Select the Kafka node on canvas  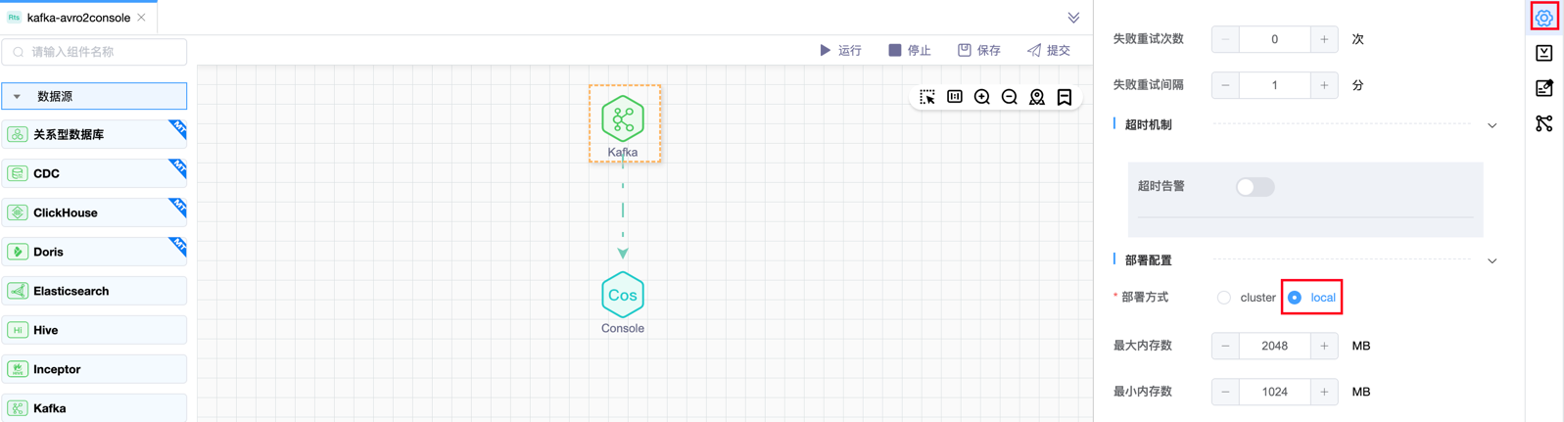coord(623,120)
